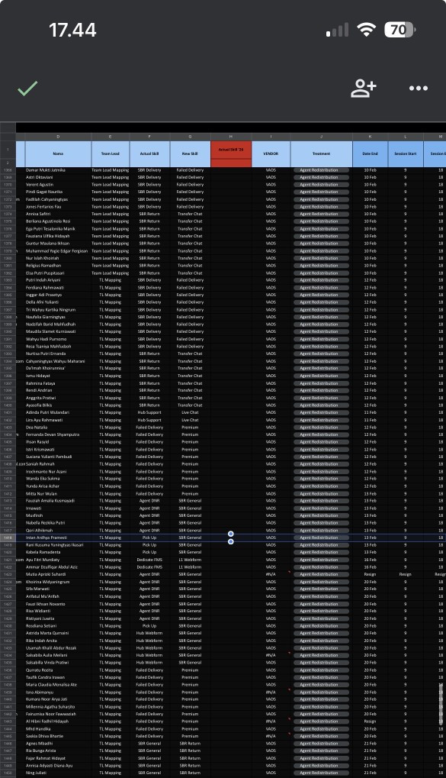Tap the lower selection handle below row 1418
Screen dimensions: 446x778
(231, 541)
